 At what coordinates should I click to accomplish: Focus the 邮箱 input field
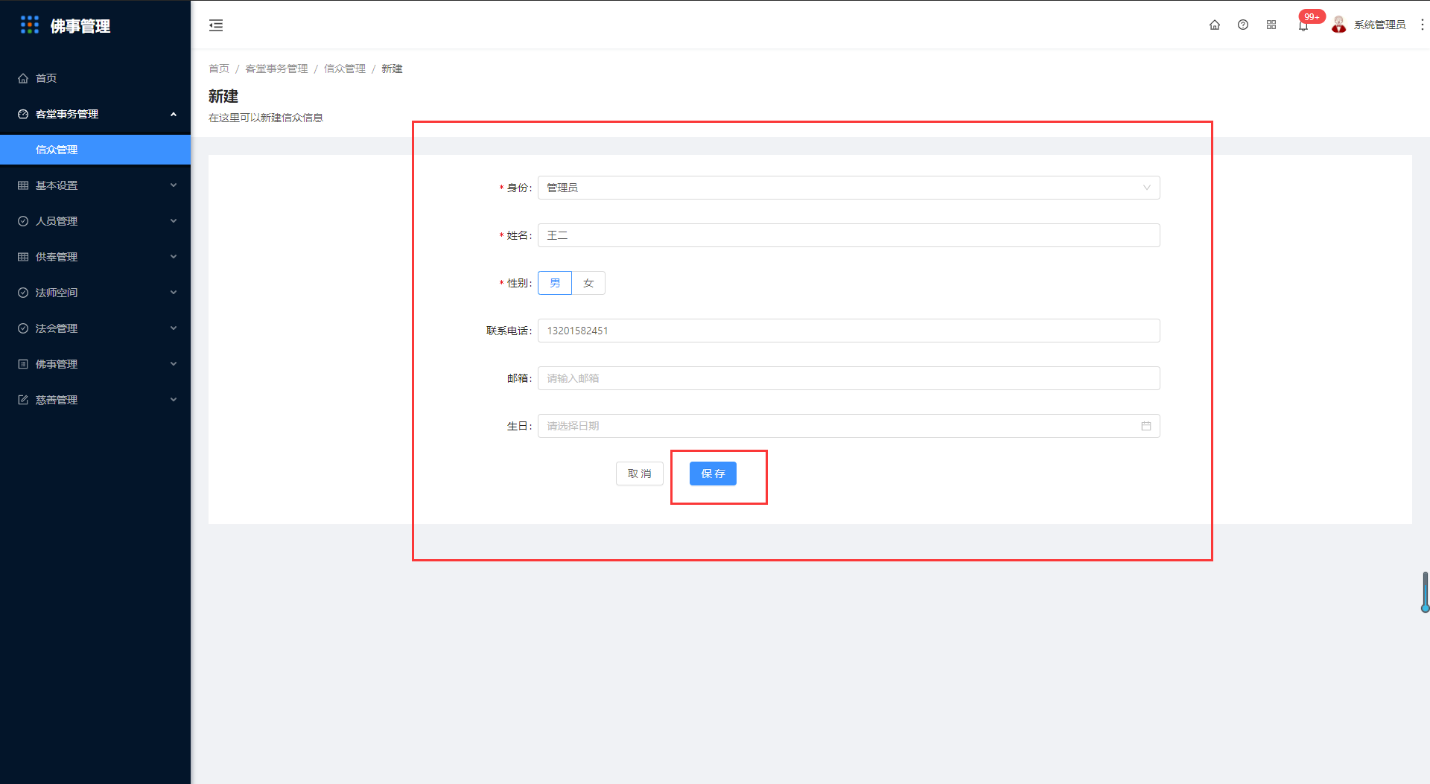coord(849,378)
